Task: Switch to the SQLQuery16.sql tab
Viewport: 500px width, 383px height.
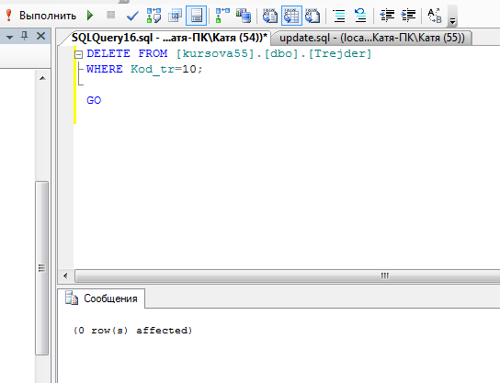Action: click(169, 38)
